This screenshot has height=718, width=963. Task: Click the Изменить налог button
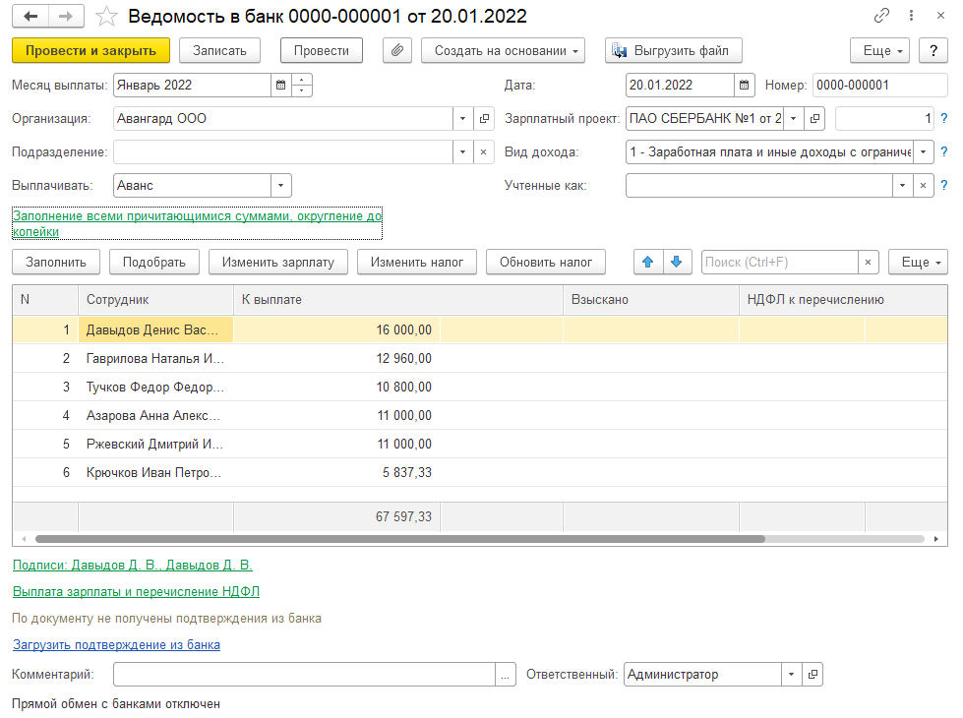417,263
